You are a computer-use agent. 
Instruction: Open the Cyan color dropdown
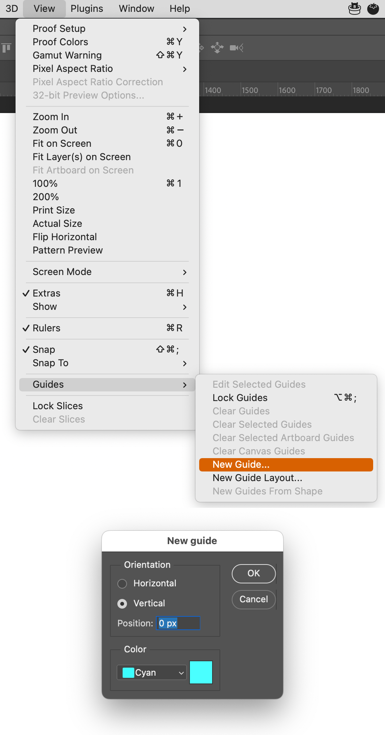(151, 672)
